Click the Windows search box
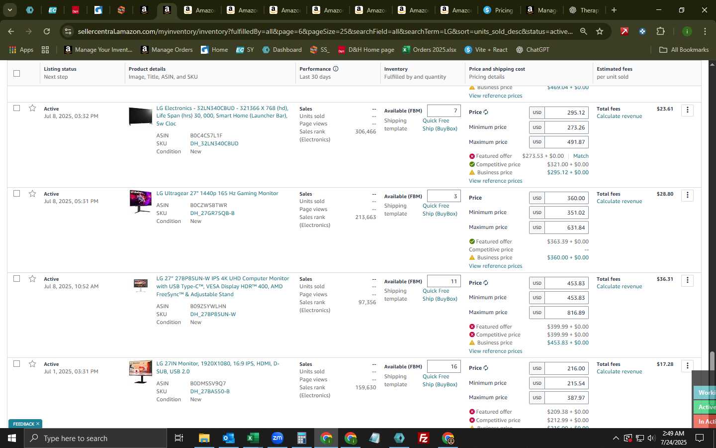This screenshot has height=448, width=716. pyautogui.click(x=95, y=438)
